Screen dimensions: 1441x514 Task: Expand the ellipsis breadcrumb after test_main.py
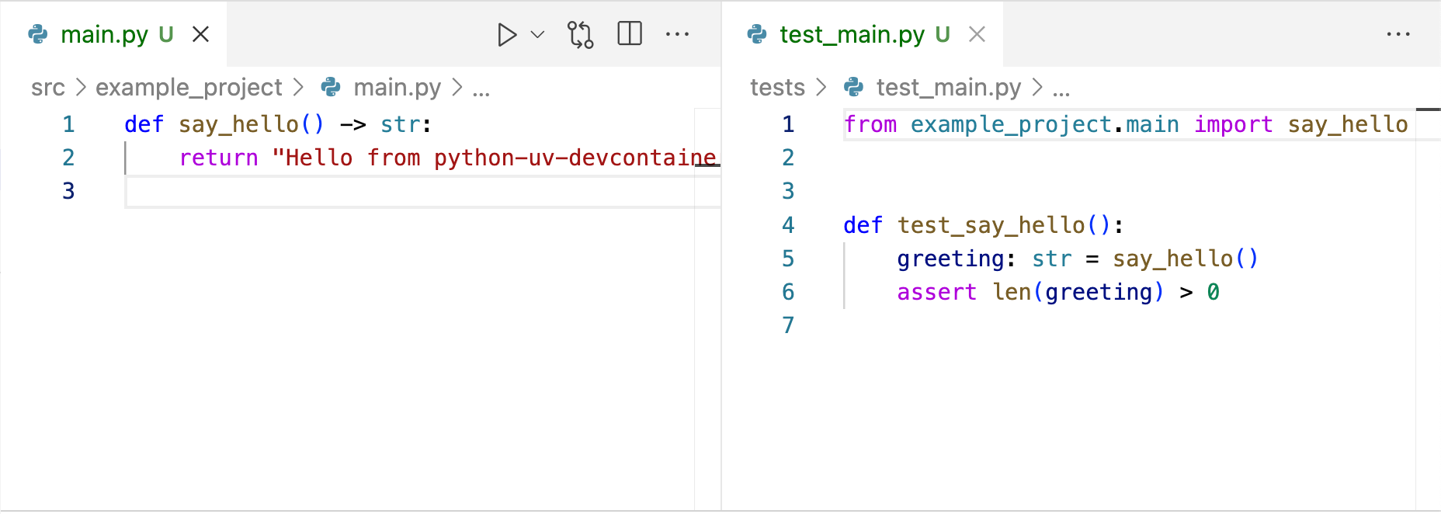pos(1061,89)
